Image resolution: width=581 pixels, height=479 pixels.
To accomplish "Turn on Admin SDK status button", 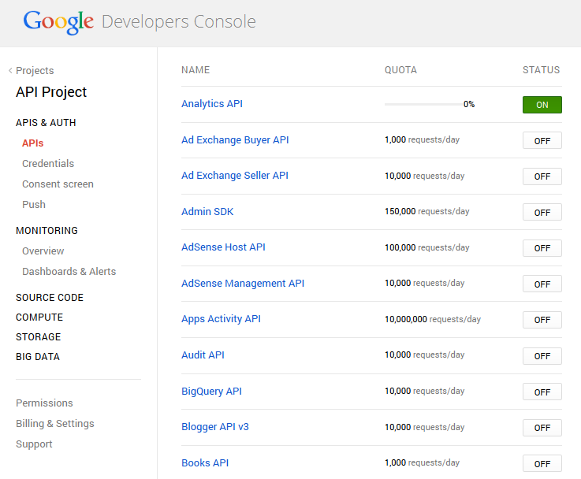I will click(x=542, y=213).
